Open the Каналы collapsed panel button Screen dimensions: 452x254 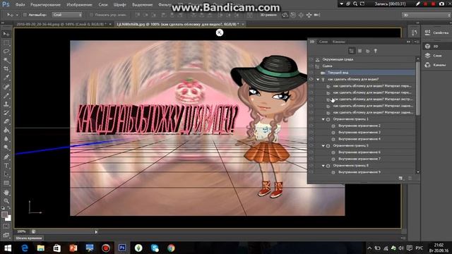[x=436, y=65]
